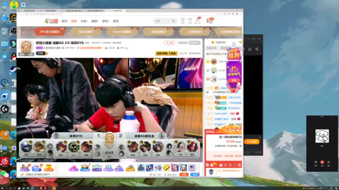
Task: Send the robot mech gift
Action: (x=141, y=168)
